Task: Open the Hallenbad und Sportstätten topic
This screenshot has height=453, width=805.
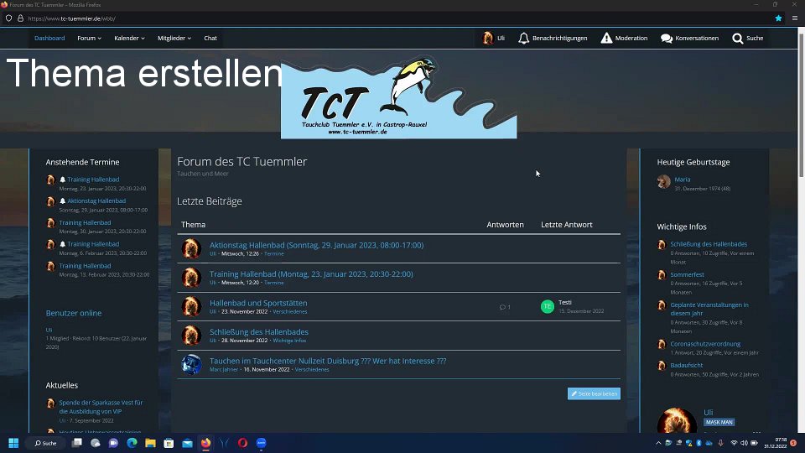Action: pos(258,303)
